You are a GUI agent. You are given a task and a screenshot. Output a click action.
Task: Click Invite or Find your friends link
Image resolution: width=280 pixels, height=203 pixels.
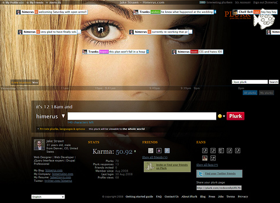(172, 167)
